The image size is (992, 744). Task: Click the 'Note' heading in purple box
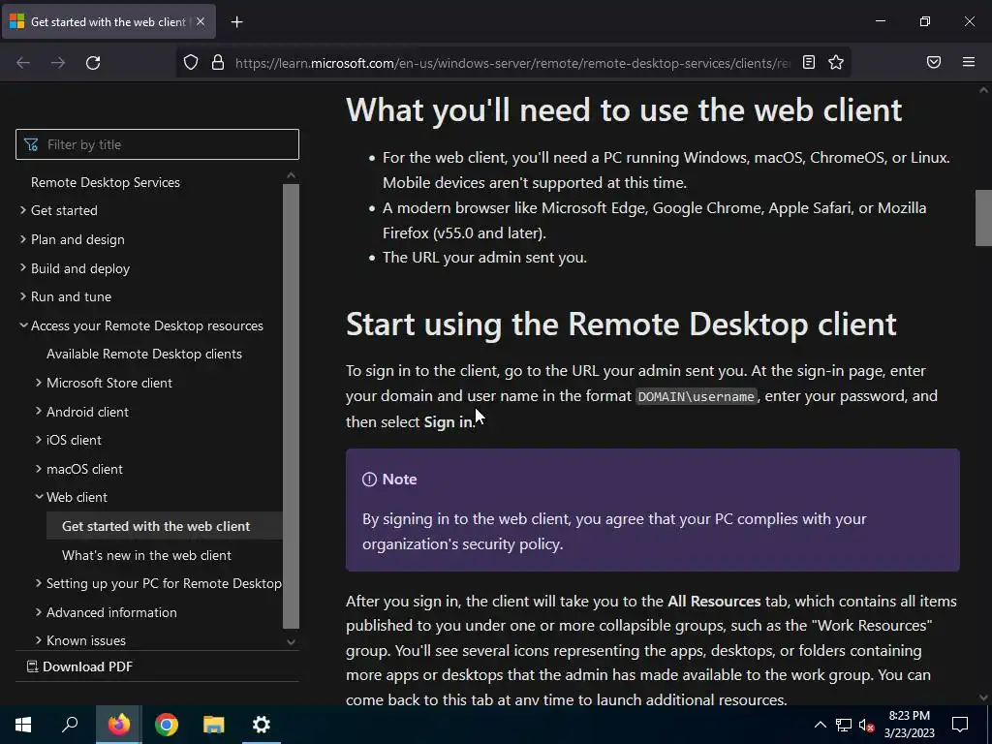(399, 479)
